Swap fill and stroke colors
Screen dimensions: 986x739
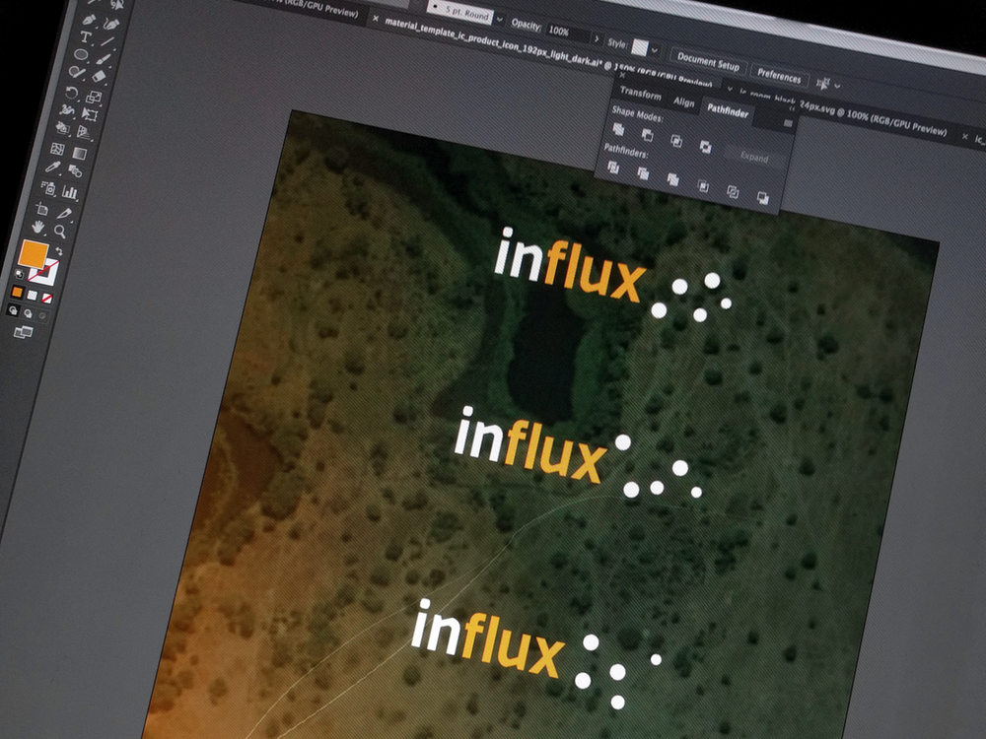[x=59, y=250]
